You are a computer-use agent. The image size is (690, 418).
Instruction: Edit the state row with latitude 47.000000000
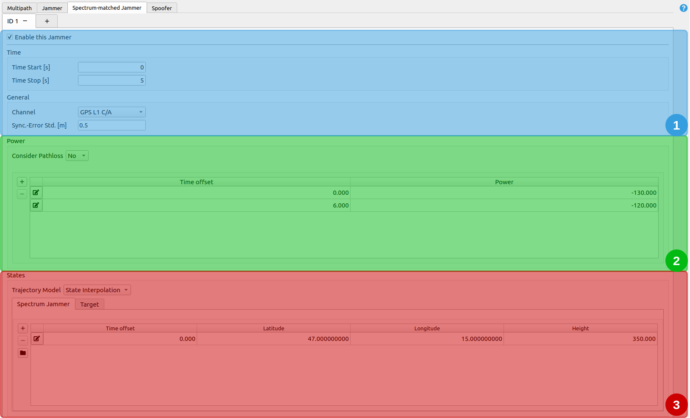37,339
